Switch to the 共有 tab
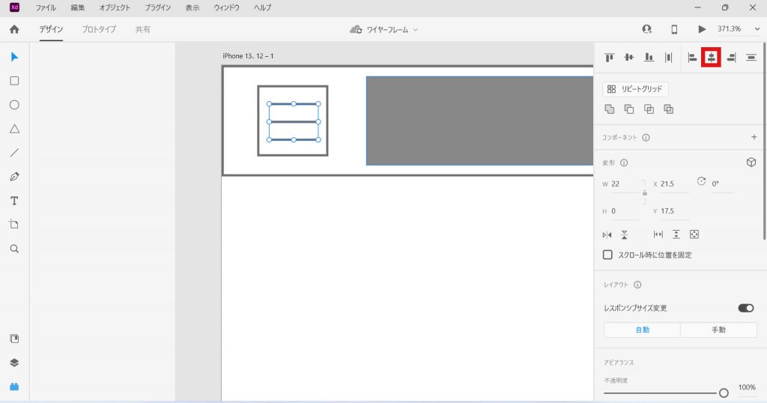767x403 pixels. coord(143,29)
